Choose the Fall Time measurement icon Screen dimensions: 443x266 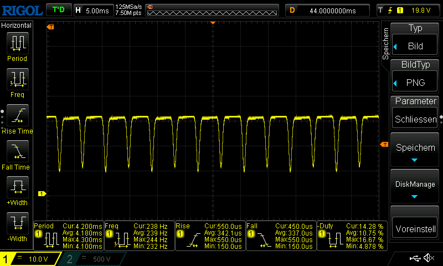point(17,150)
